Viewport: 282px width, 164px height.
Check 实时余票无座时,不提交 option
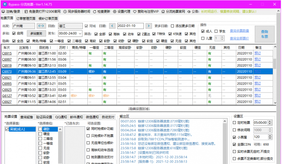[x=234, y=152]
